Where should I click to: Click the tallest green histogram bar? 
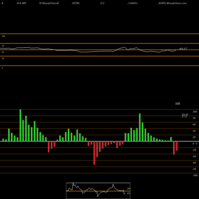pos(20,125)
